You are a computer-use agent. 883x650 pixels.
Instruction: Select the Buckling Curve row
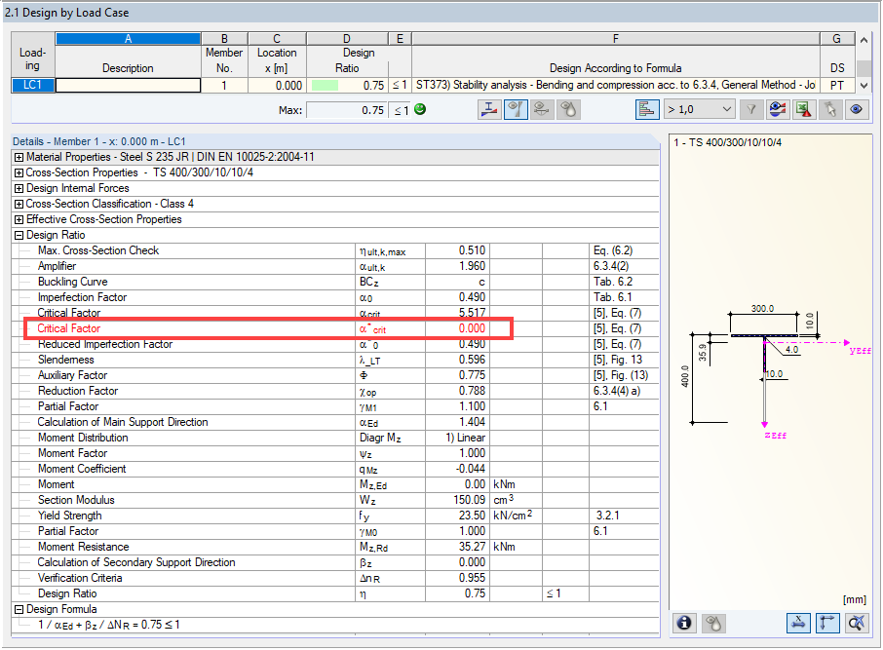coord(335,282)
